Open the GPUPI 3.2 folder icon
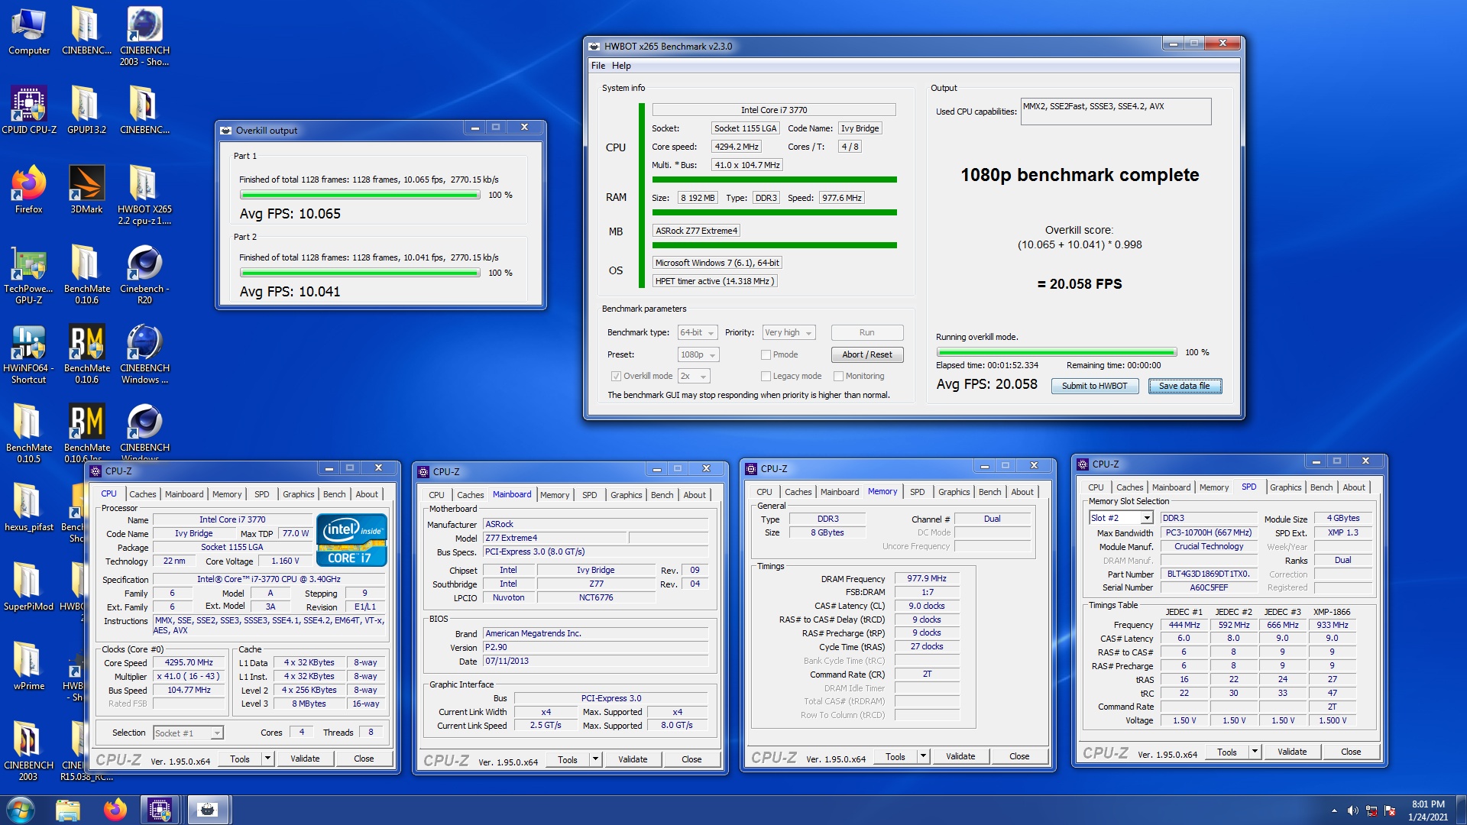The height and width of the screenshot is (825, 1467). pyautogui.click(x=86, y=110)
